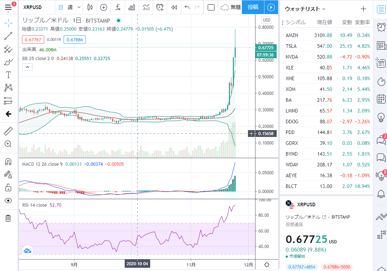The width and height of the screenshot is (387, 271).
Task: Open the indicators fx menu
Action: 118,7
